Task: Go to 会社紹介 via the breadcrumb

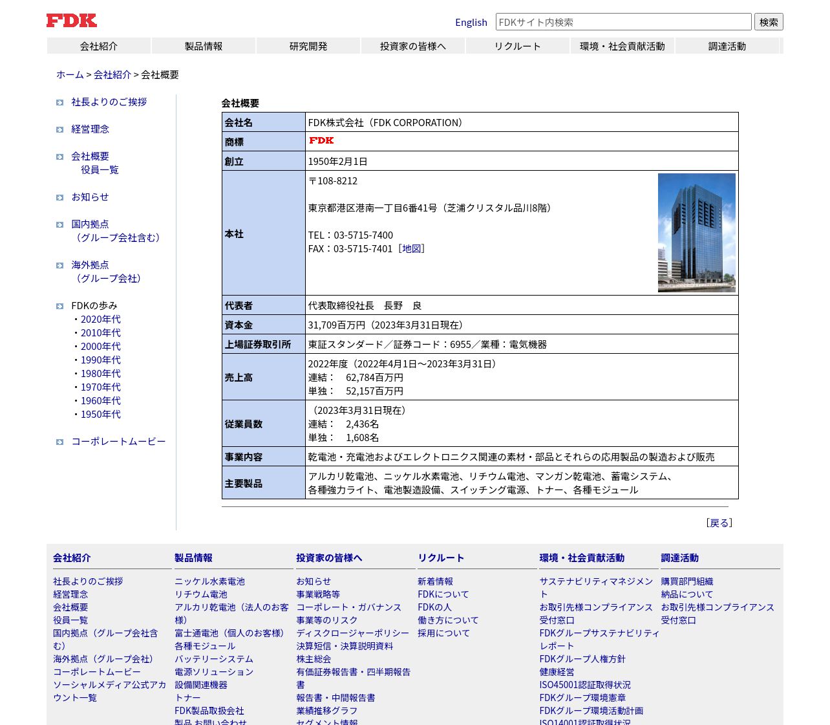Action: pos(112,74)
